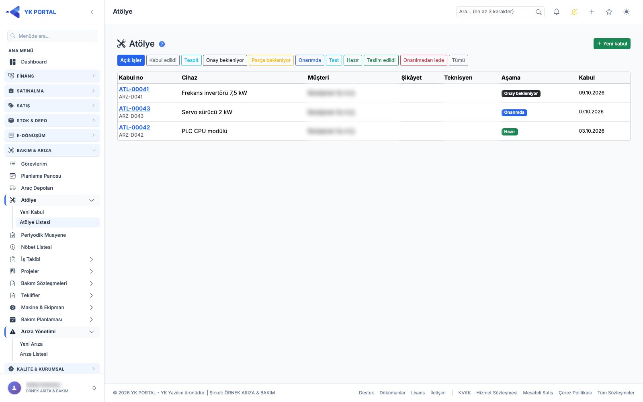Screen dimensions: 643x402
Task: Open the blue help question mark icon
Action: click(x=162, y=44)
